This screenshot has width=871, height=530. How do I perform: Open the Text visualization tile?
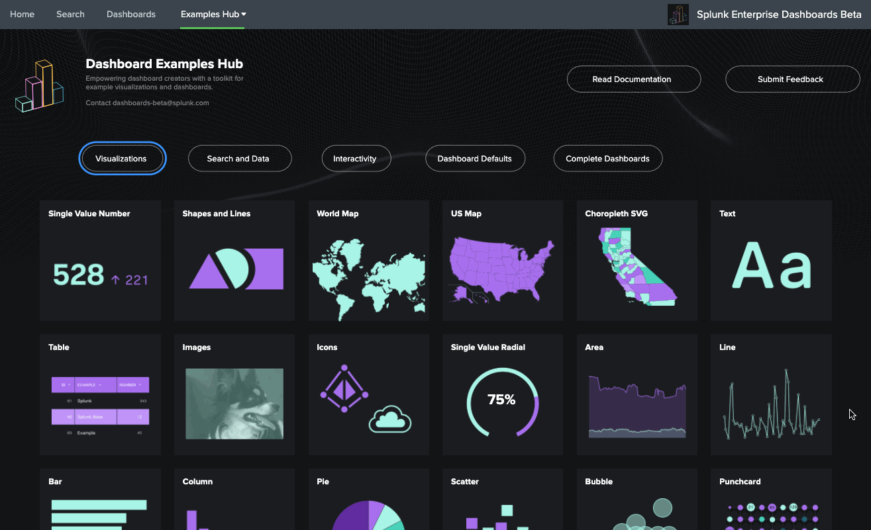tap(771, 261)
